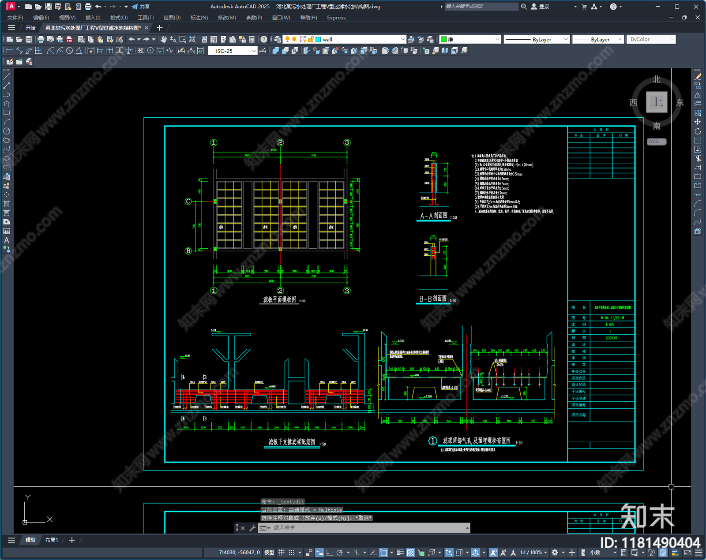
Task: Toggle lineweight display in the status bar
Action: [x=400, y=553]
